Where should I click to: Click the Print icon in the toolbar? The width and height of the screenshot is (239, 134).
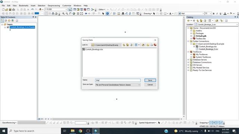click(x=13, y=10)
